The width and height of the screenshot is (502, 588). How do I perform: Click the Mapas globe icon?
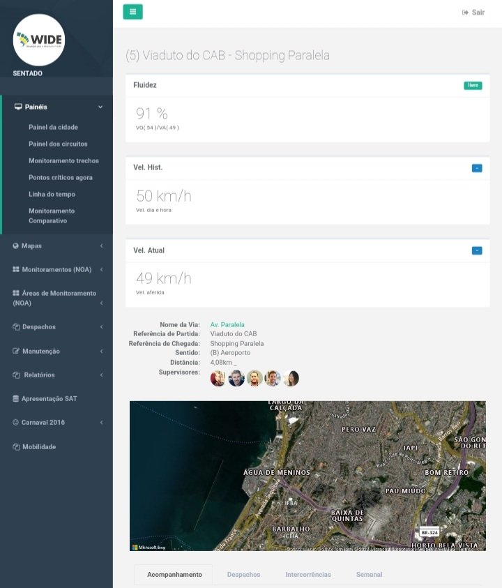coord(16,246)
